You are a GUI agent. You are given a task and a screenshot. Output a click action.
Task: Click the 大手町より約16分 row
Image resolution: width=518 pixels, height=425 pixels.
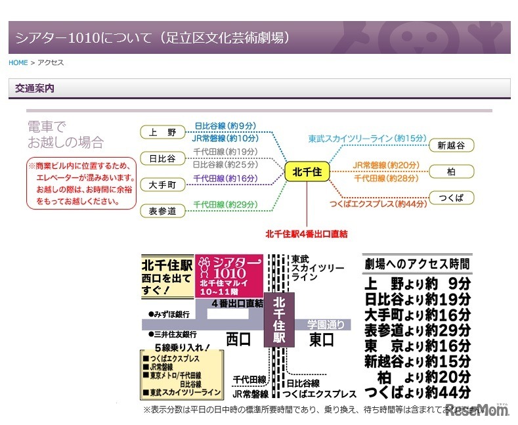click(418, 315)
